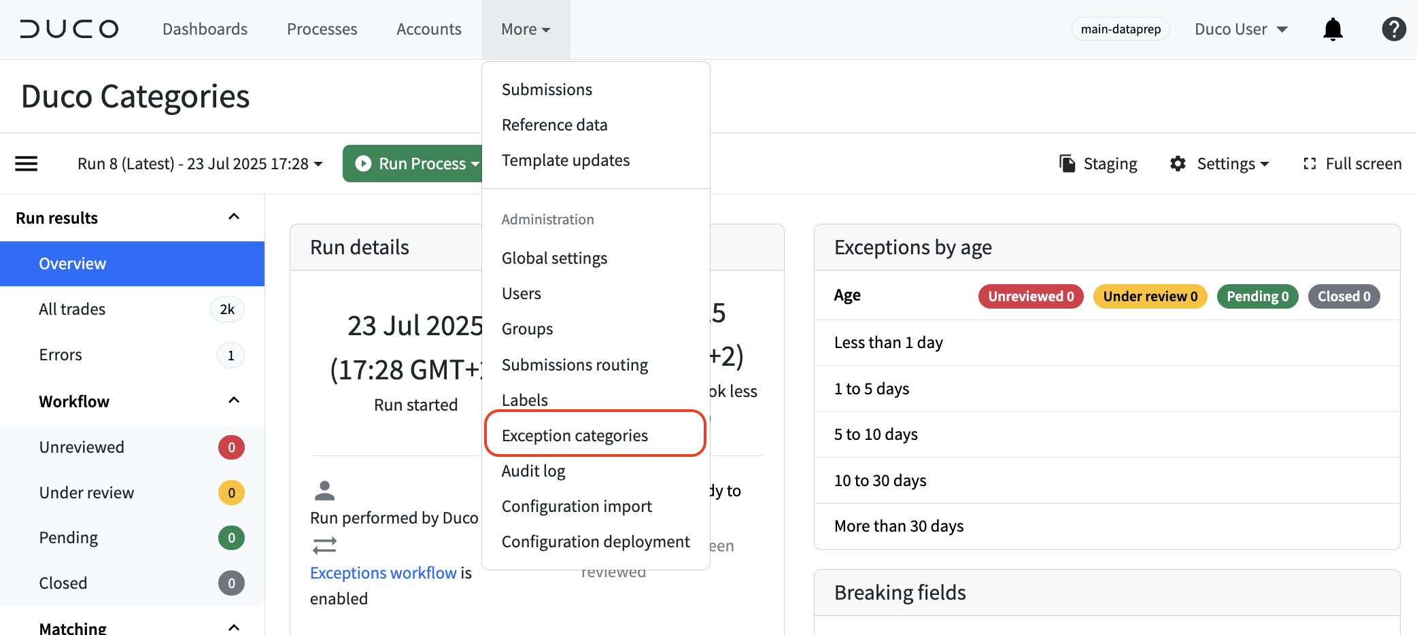
Task: Select Reference data menu item
Action: pyautogui.click(x=596, y=125)
